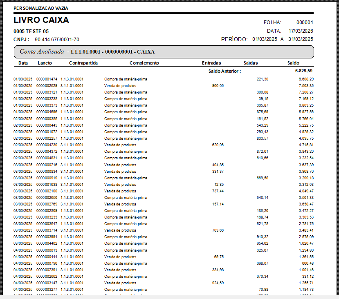Image resolution: width=339 pixels, height=299 pixels.
Task: Click the Conta Analisada account banner
Action: coord(164,52)
